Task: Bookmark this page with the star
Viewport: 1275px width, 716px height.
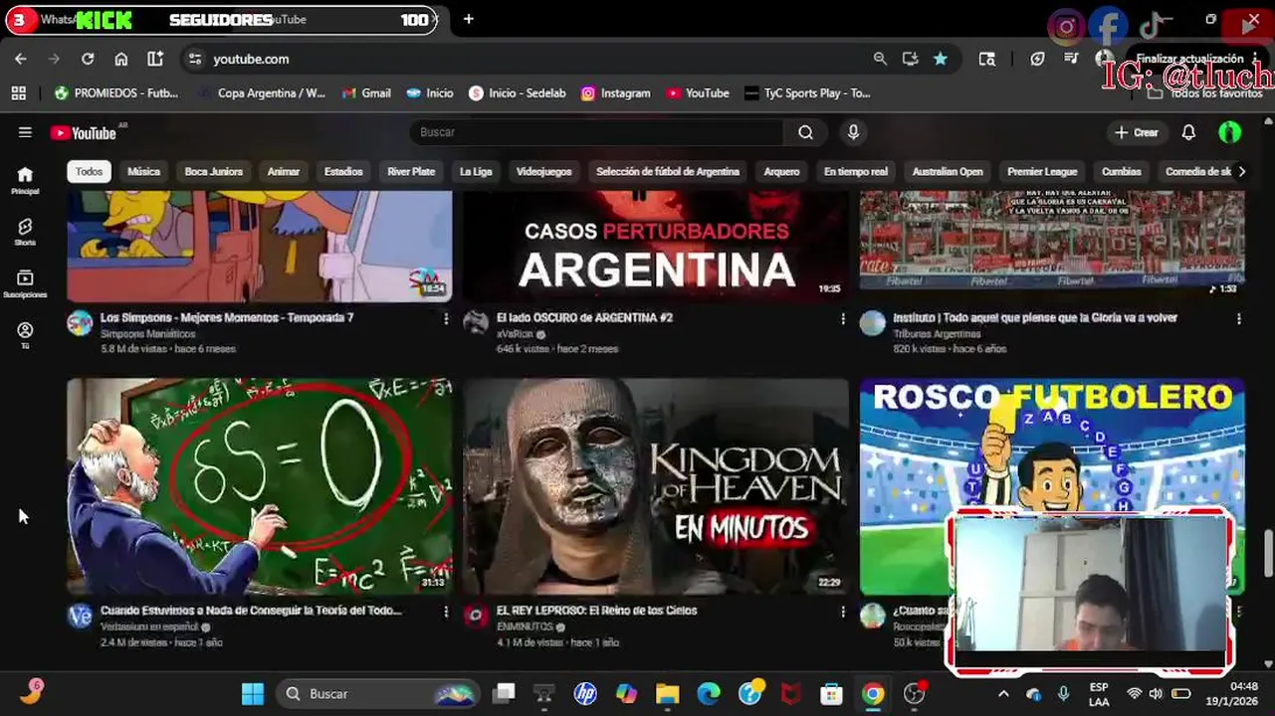Action: pyautogui.click(x=940, y=59)
